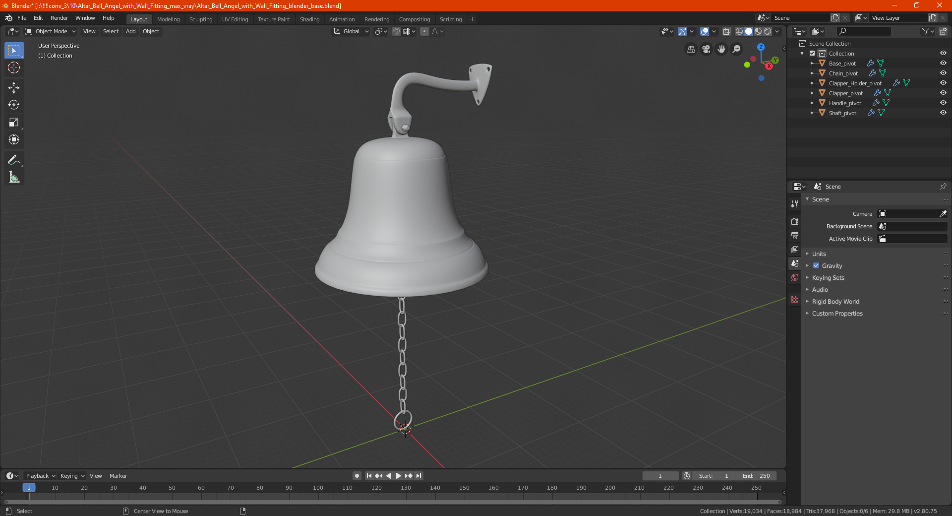Open the Playback dropdown
Image resolution: width=952 pixels, height=516 pixels.
click(x=41, y=476)
